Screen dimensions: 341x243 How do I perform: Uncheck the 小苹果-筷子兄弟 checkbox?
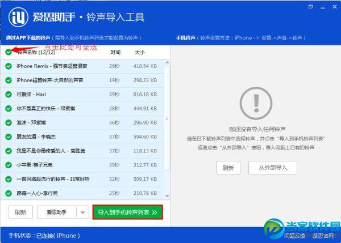9,165
